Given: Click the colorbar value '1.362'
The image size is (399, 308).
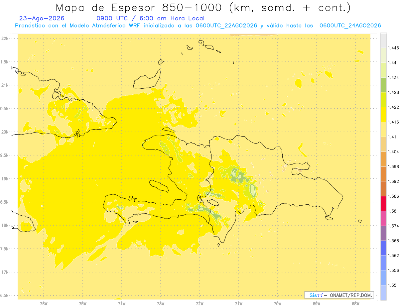Looking at the screenshot, I should (x=393, y=256).
